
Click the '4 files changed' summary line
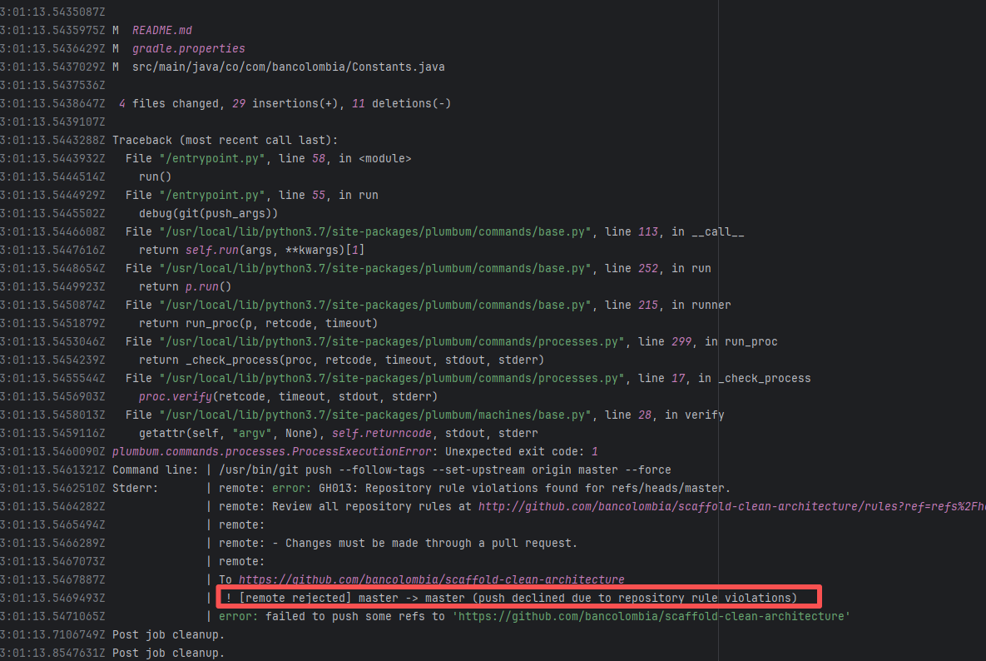[x=285, y=103]
